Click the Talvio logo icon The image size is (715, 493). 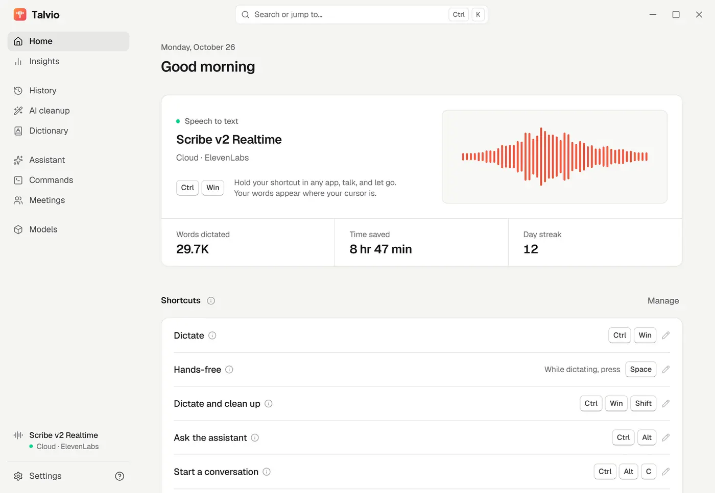[x=20, y=14]
